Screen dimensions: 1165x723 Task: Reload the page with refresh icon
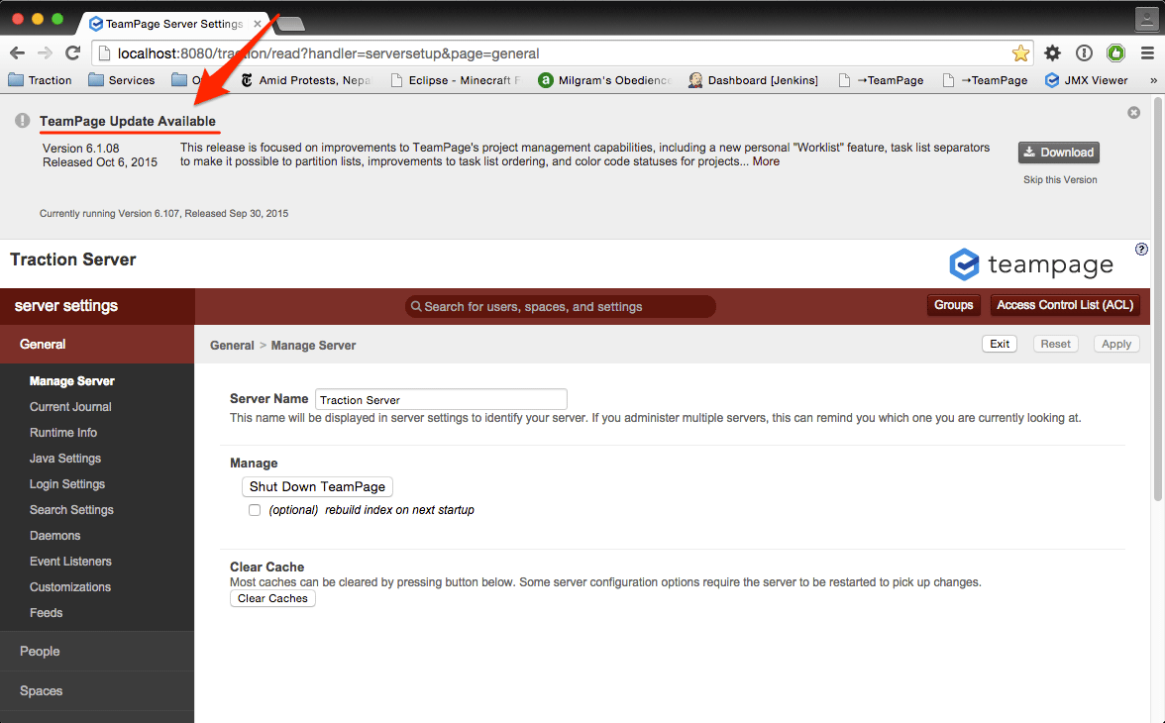72,53
